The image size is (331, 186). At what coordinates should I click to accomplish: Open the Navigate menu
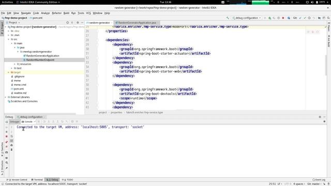click(x=26, y=13)
